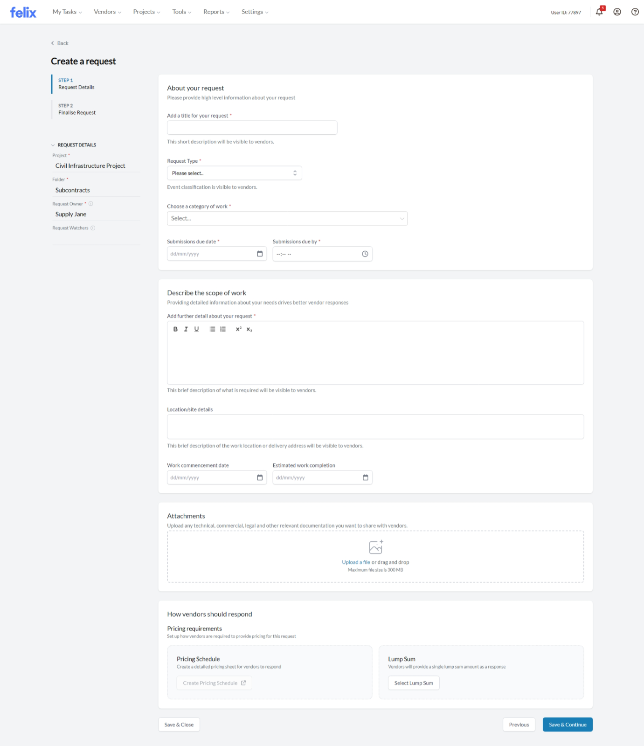The width and height of the screenshot is (644, 746).
Task: Click the Submissions due date field
Action: (217, 254)
